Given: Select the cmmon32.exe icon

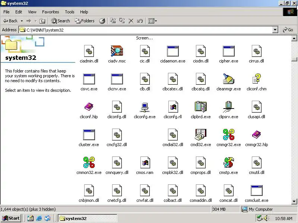Looking at the screenshot, I should (89, 162).
